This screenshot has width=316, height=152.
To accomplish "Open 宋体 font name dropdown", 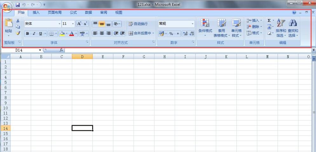I will click(x=59, y=24).
